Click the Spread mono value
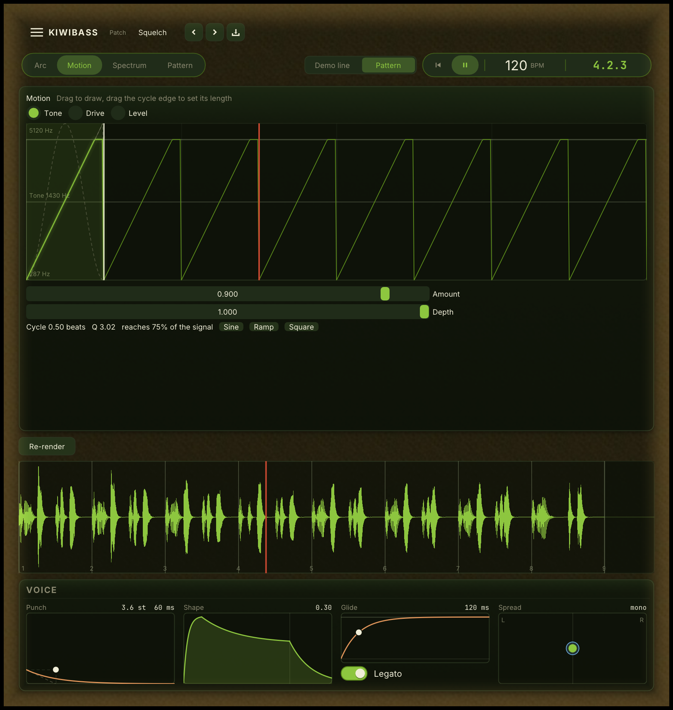This screenshot has height=710, width=673. pyautogui.click(x=638, y=608)
